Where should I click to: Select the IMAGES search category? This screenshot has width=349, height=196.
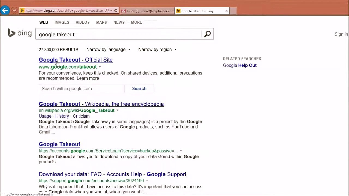(x=62, y=22)
